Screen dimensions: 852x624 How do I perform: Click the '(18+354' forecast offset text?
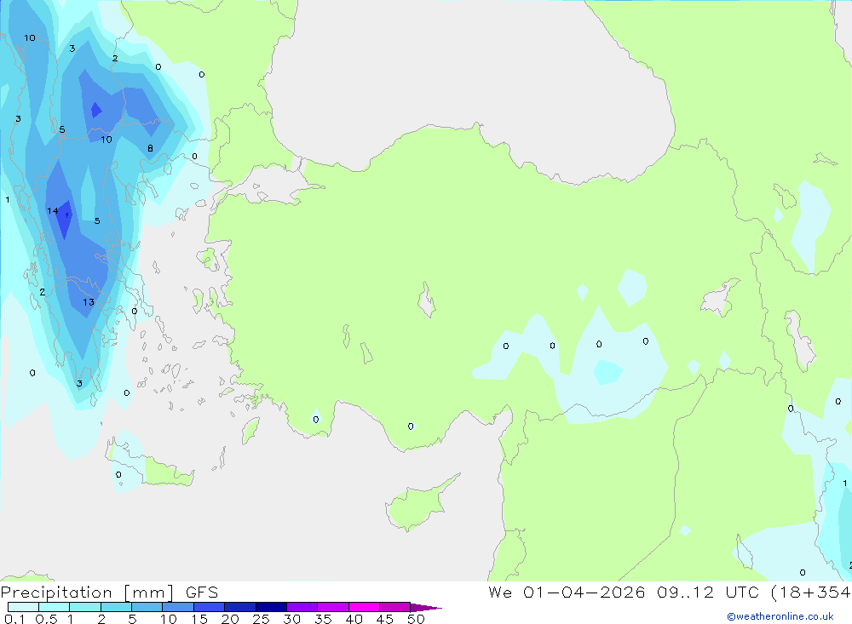[811, 592]
